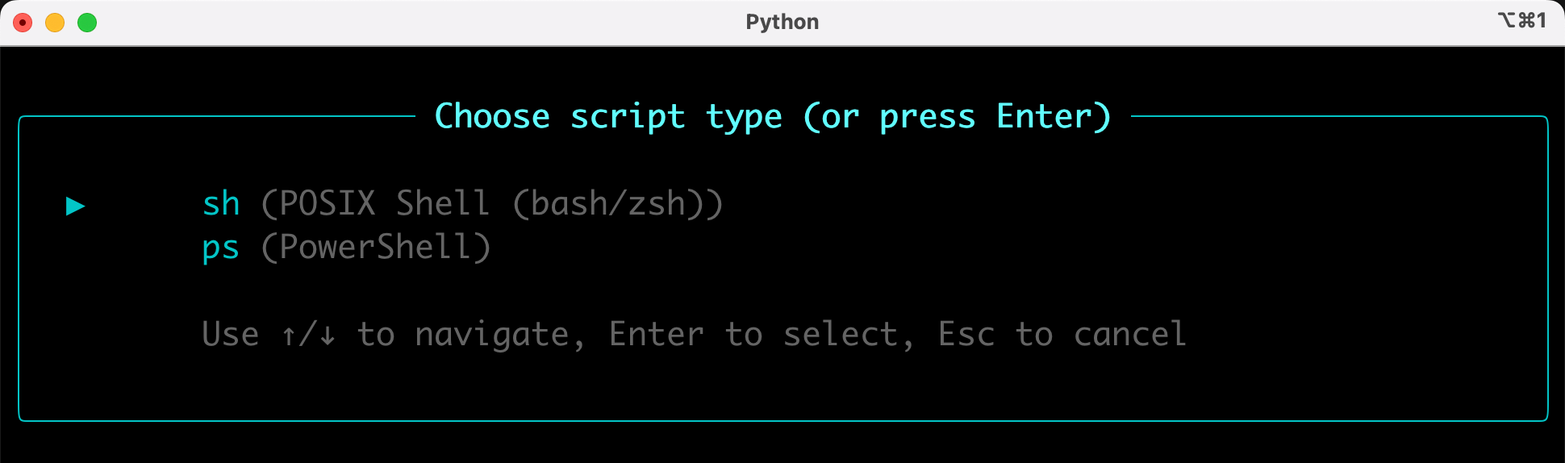1565x463 pixels.
Task: Click the up arrow symbol in the hint
Action: (289, 336)
